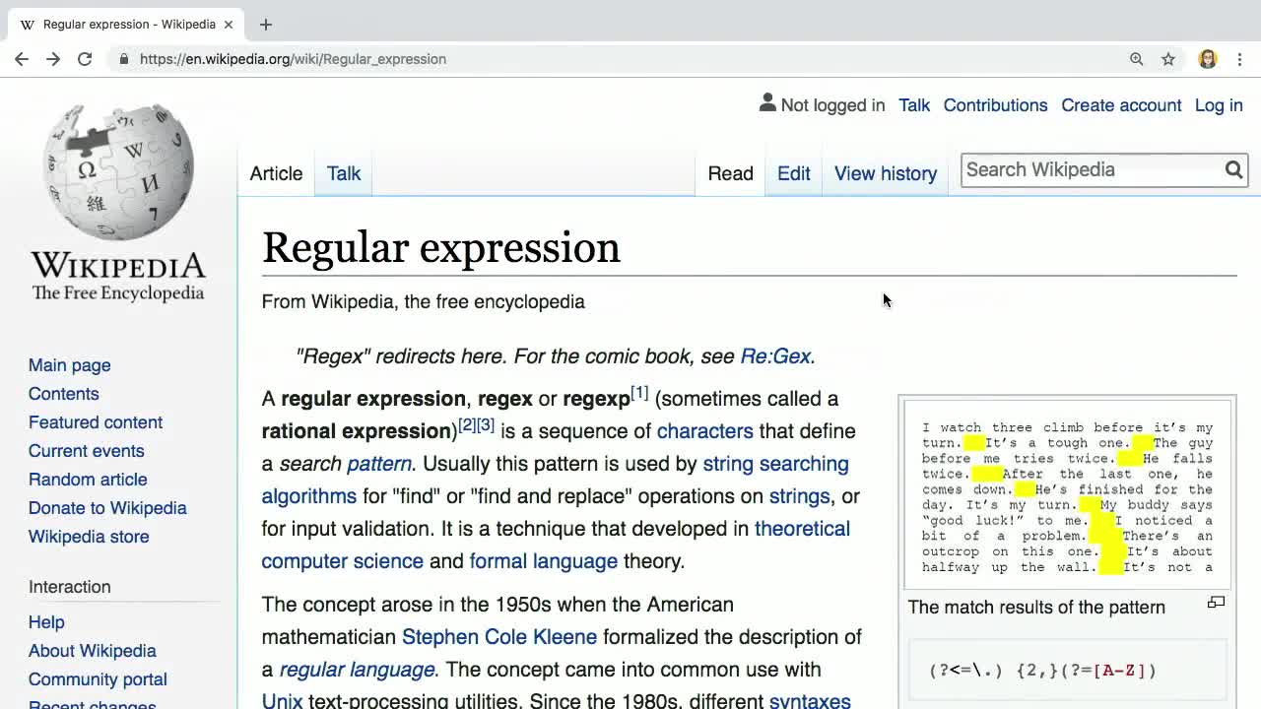Viewport: 1261px width, 709px height.
Task: Bookmark this page with the star icon
Action: tap(1168, 59)
